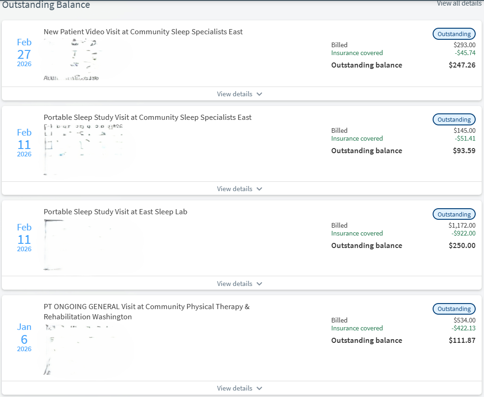Click the $247.26 outstanding balance amount
The image size is (484, 397).
(462, 65)
